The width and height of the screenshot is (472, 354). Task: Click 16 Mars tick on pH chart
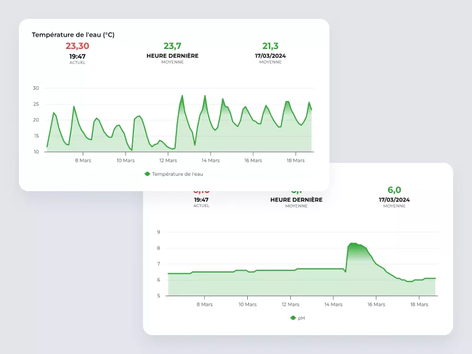point(376,304)
